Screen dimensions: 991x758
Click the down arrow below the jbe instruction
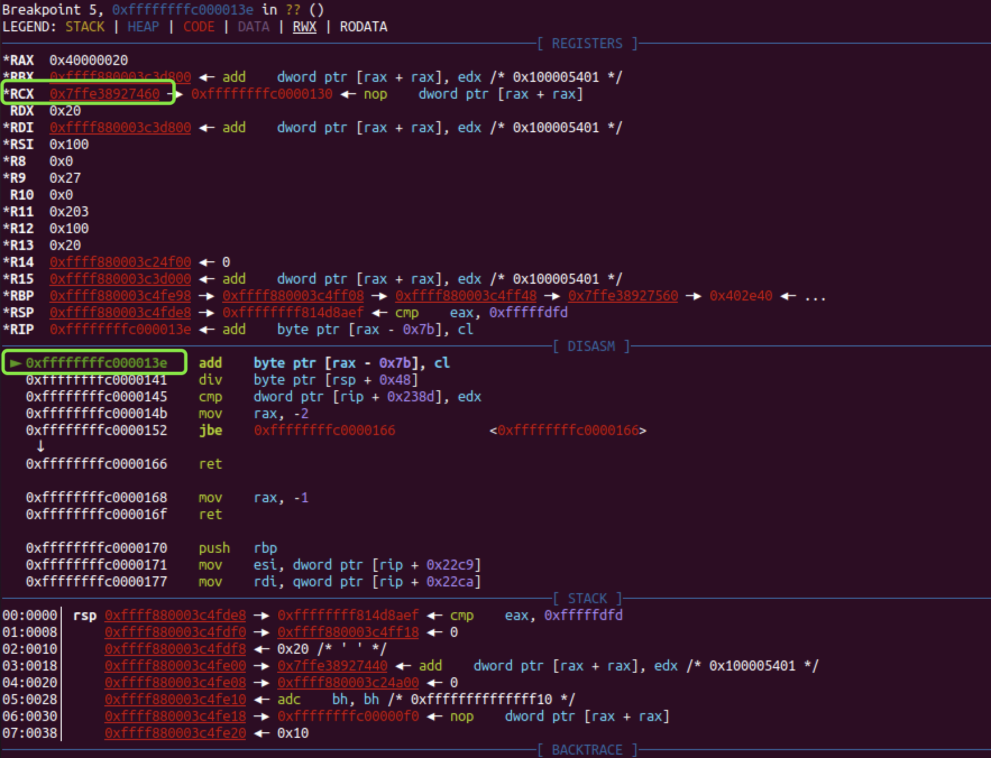coord(40,447)
